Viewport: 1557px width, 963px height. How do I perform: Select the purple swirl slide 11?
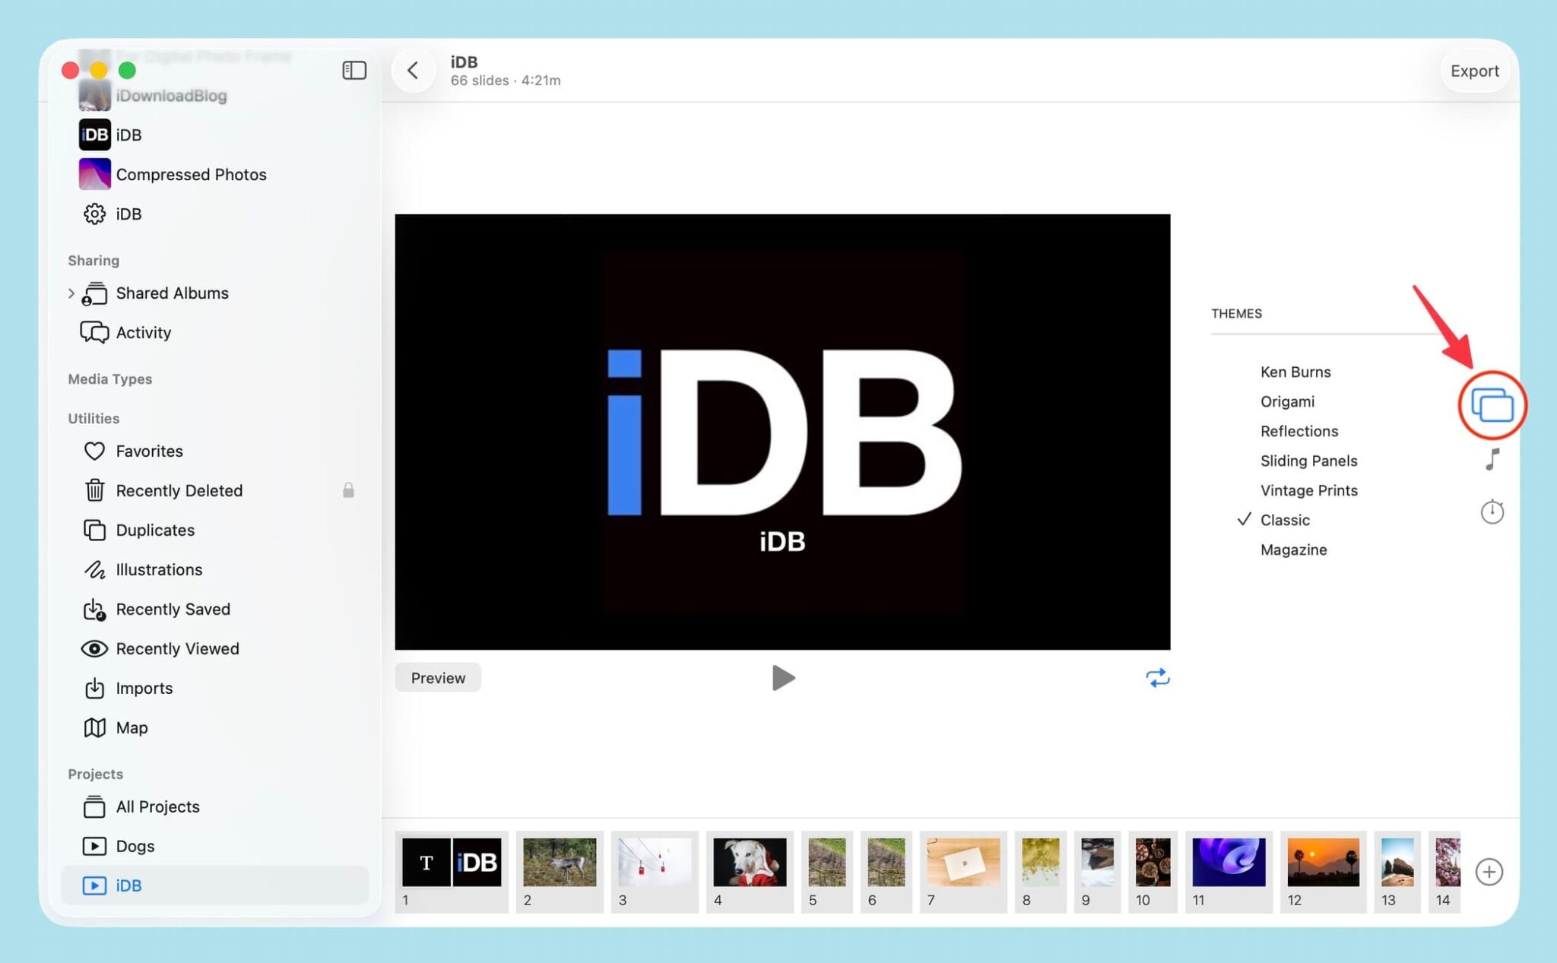click(x=1228, y=871)
